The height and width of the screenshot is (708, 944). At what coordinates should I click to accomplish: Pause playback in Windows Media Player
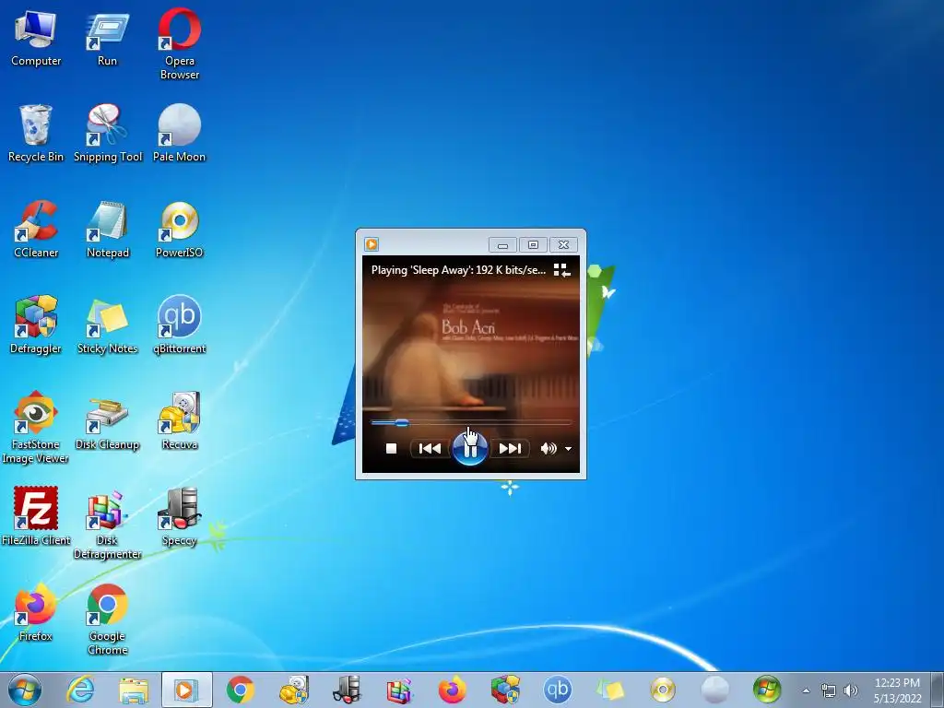pos(469,449)
